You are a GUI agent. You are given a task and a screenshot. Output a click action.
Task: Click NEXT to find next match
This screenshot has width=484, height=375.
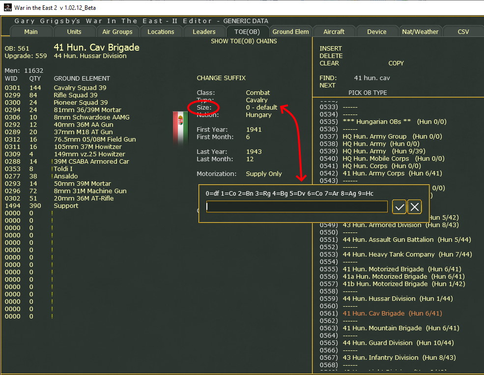click(x=327, y=86)
